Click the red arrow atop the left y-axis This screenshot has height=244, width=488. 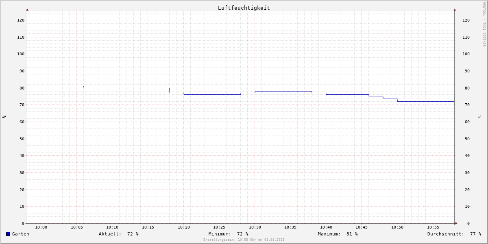point(27,9)
